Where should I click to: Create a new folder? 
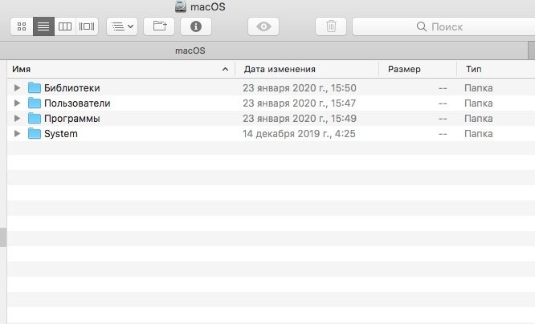(159, 26)
